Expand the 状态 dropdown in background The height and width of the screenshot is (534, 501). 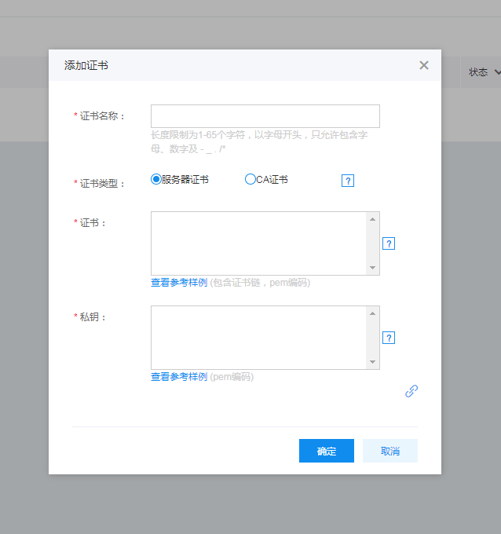(484, 72)
